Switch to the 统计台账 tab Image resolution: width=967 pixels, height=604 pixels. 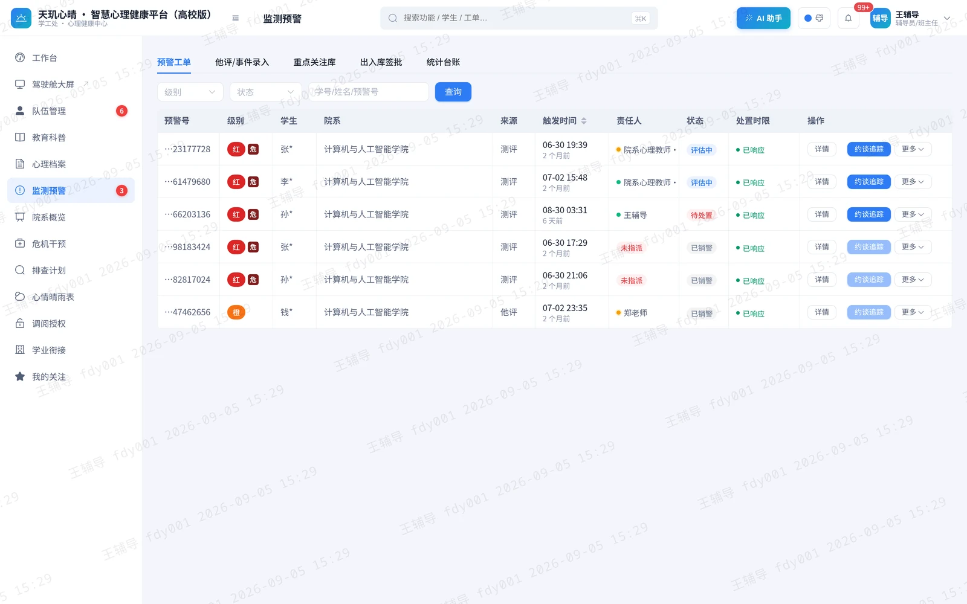[x=444, y=62]
